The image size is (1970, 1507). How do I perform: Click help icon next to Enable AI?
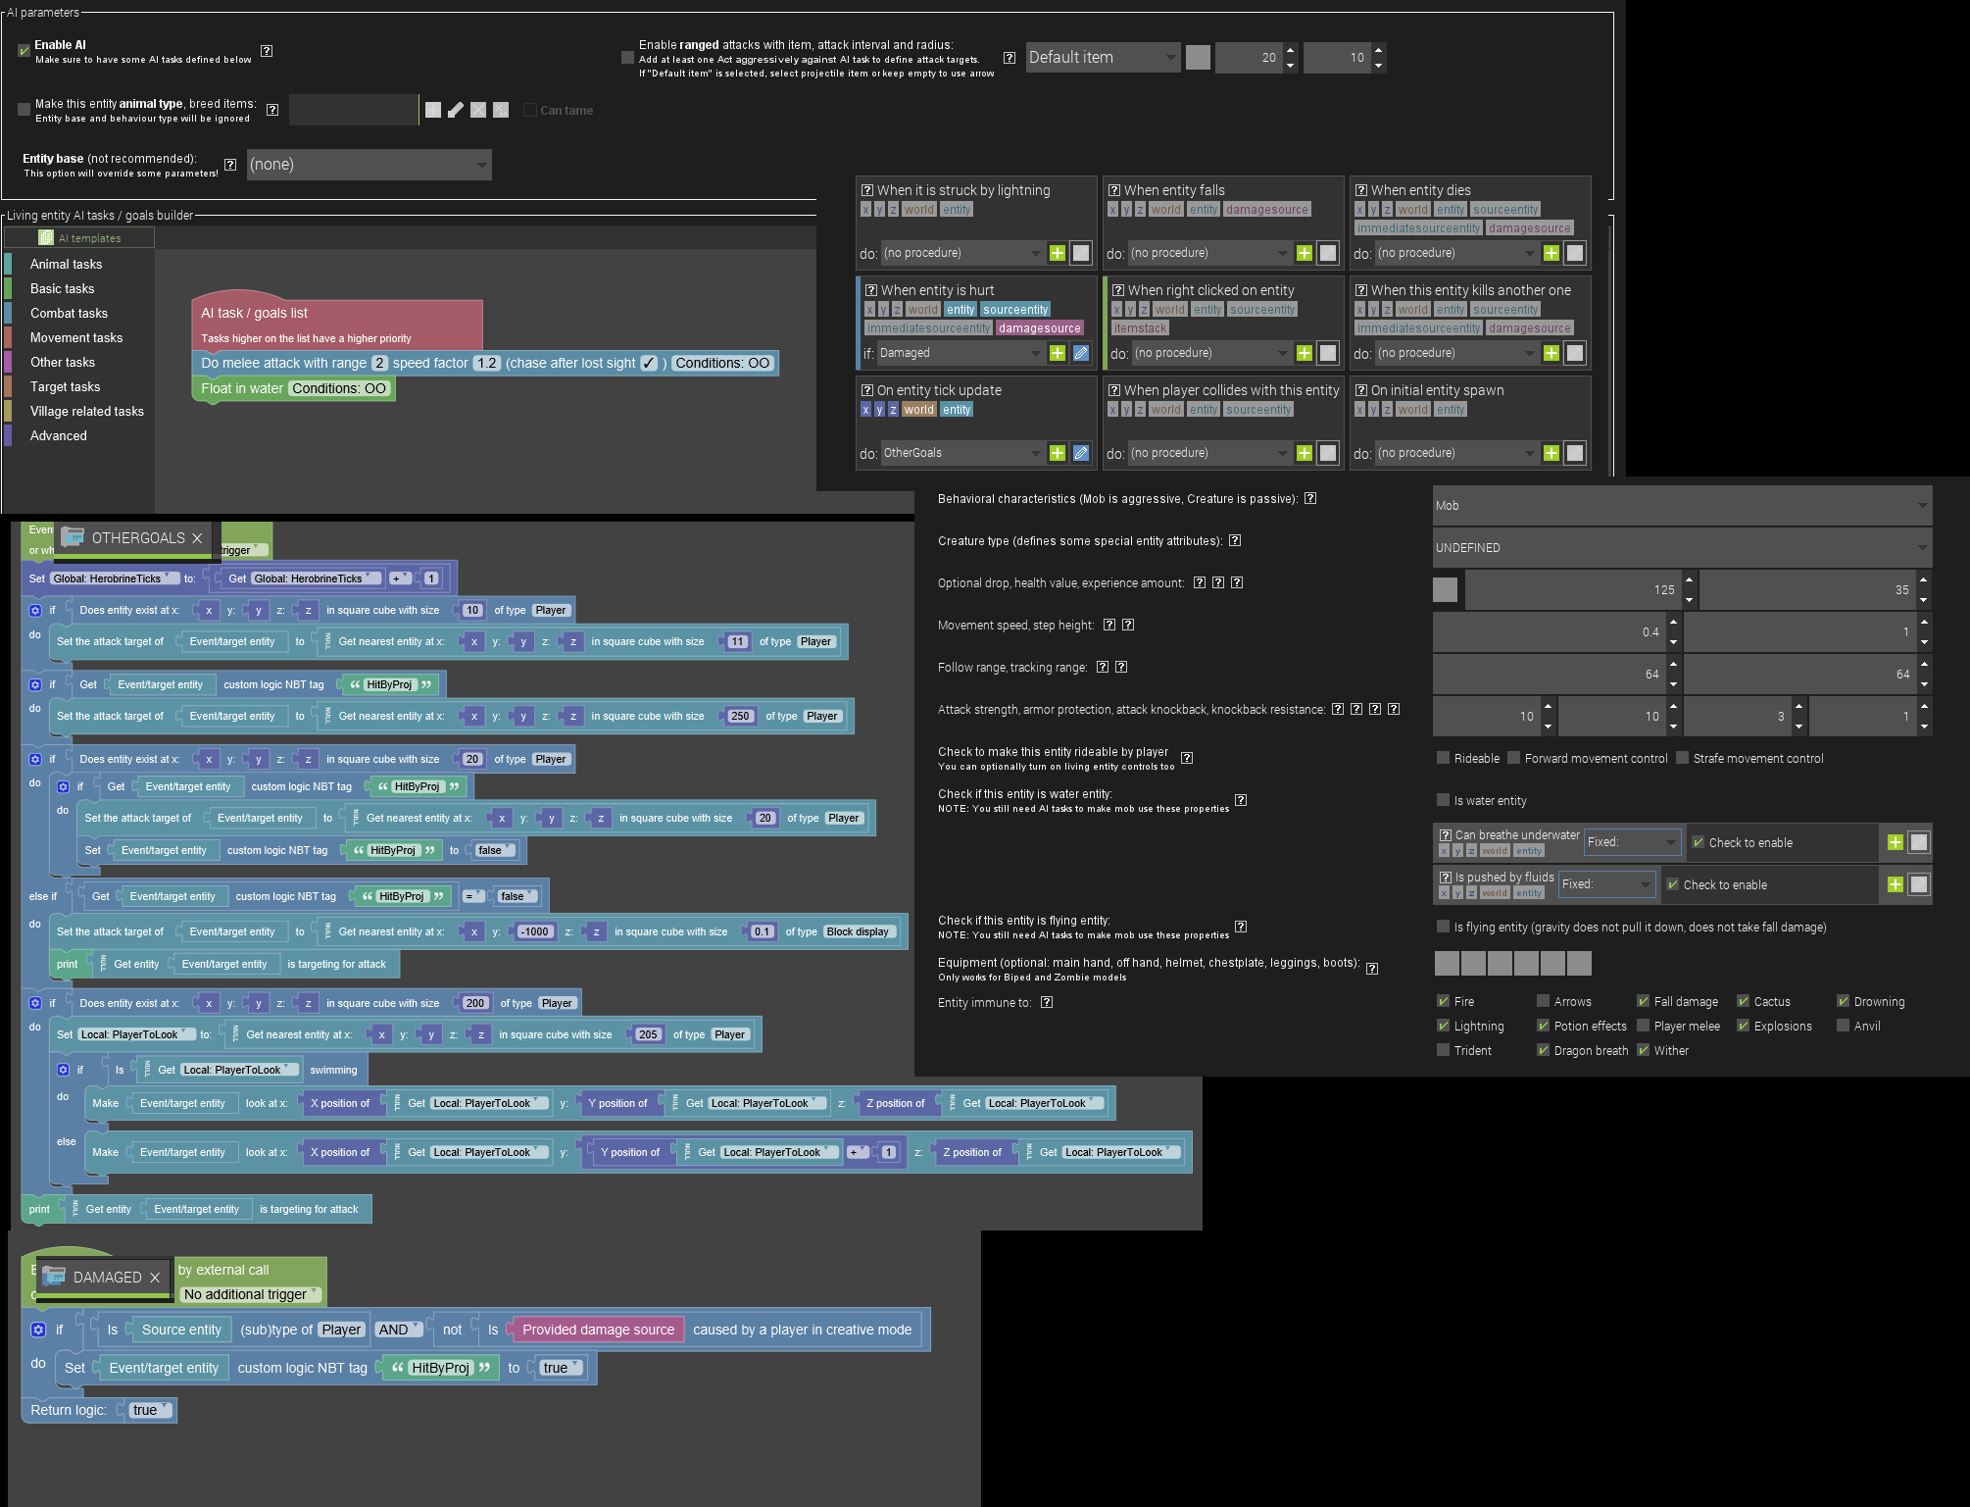coord(267,51)
